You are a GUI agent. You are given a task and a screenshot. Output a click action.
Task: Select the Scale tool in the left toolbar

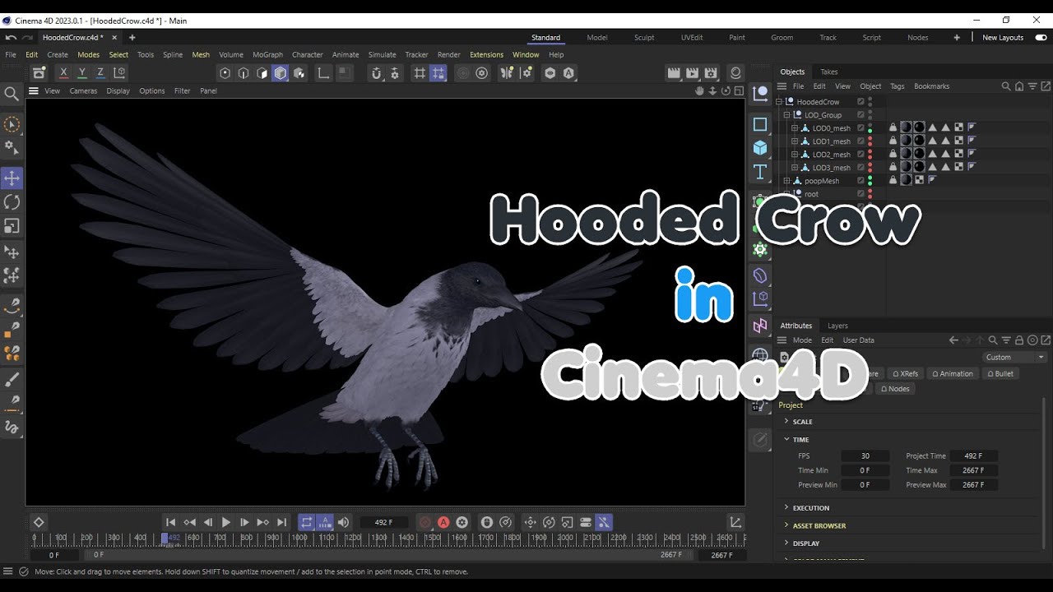tap(12, 226)
